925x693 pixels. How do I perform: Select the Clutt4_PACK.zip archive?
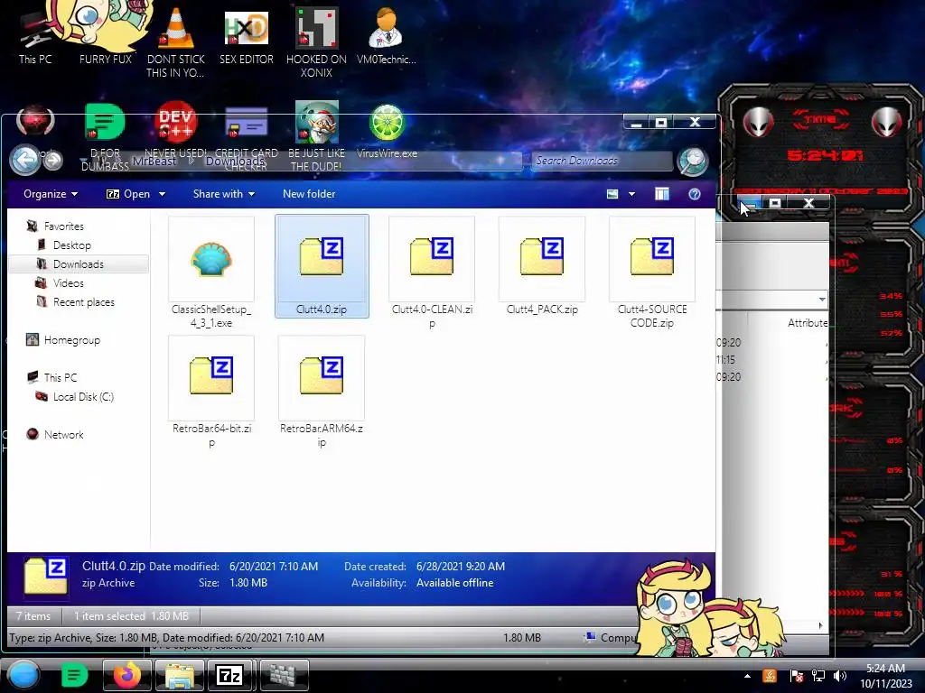coord(542,266)
